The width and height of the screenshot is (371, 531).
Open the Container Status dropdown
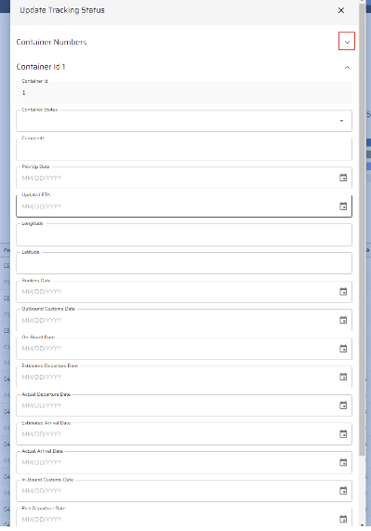184,121
